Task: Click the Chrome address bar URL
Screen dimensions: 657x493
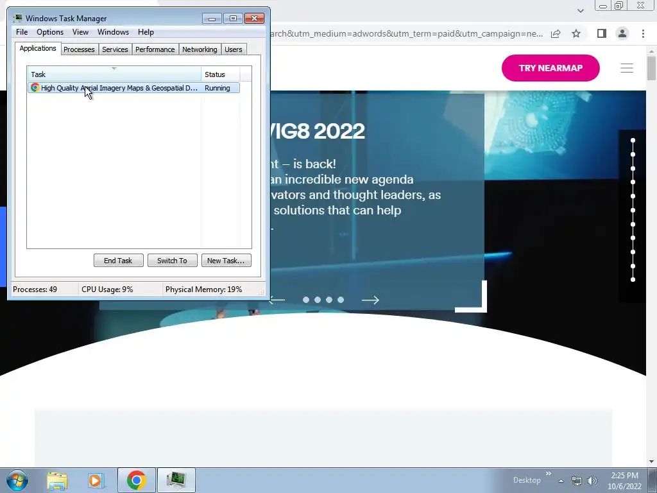Action: tap(406, 33)
